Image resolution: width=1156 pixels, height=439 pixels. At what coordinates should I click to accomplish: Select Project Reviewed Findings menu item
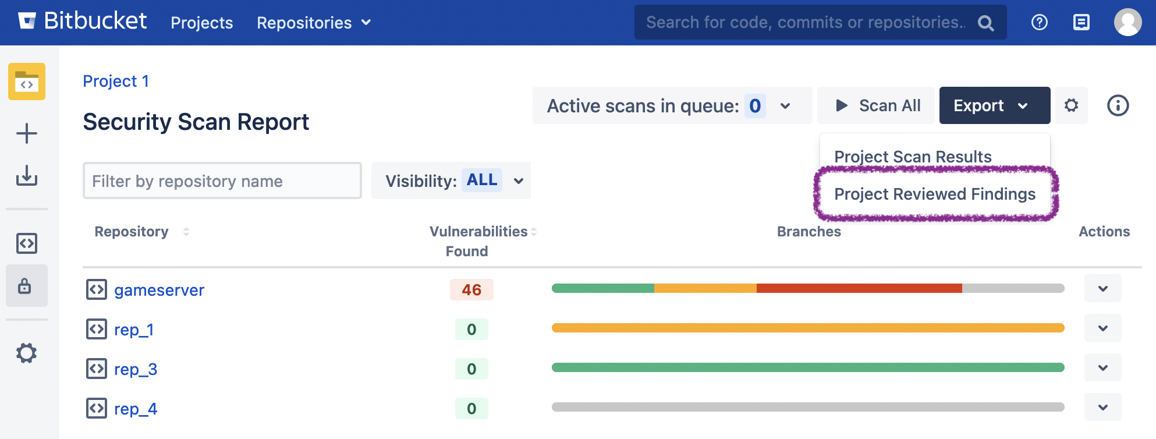[x=934, y=194]
